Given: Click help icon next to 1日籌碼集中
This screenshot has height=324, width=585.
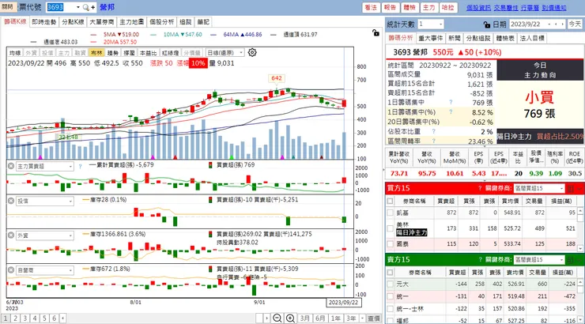Looking at the screenshot, I should click(451, 102).
